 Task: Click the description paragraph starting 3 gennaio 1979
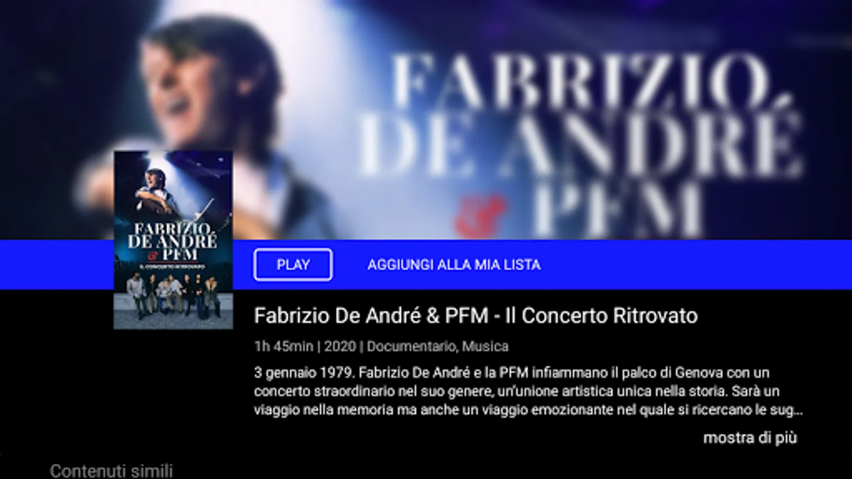[x=528, y=391]
